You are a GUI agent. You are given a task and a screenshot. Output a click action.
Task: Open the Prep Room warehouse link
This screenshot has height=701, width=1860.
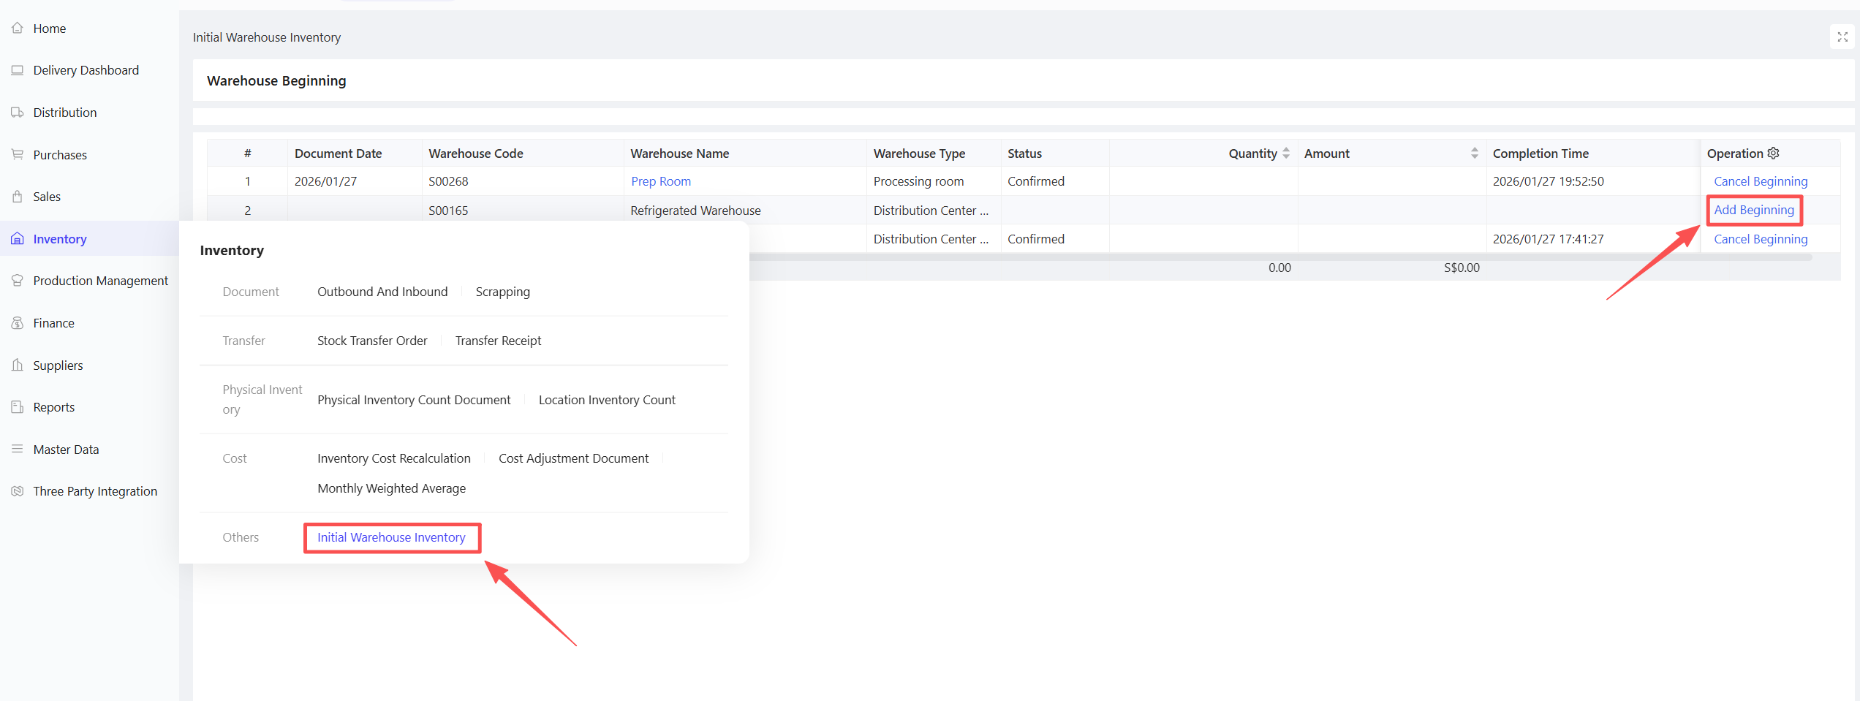660,181
